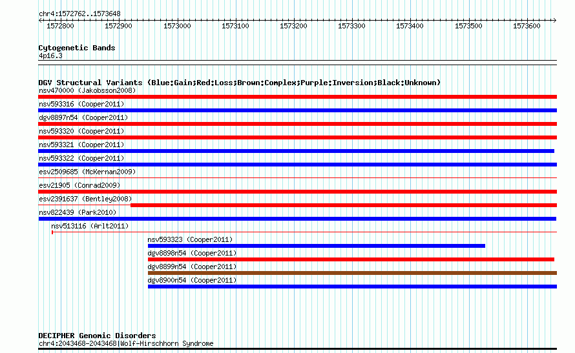Select the red dgv8898n54 loss bar
Viewport: 575px width, 353px height.
[351, 259]
